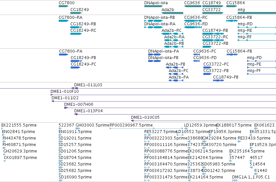The image size is (276, 182).
Task: Click protein Ada2b-PA
Action: [176, 80]
